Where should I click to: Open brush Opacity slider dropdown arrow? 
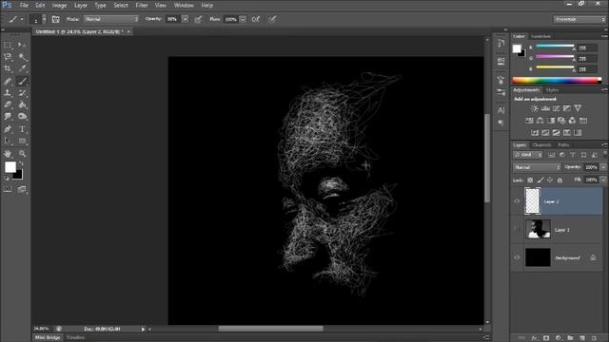pyautogui.click(x=186, y=19)
